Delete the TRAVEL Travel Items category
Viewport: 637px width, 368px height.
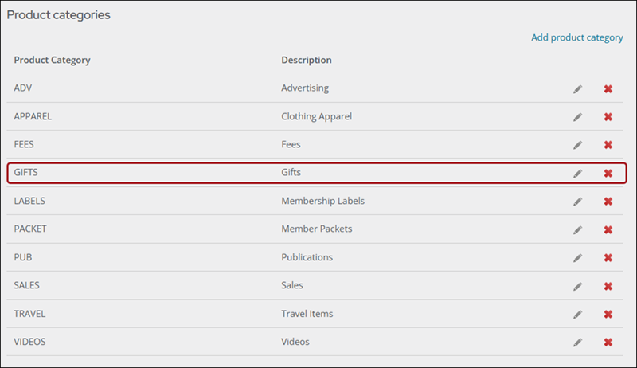[x=608, y=315]
